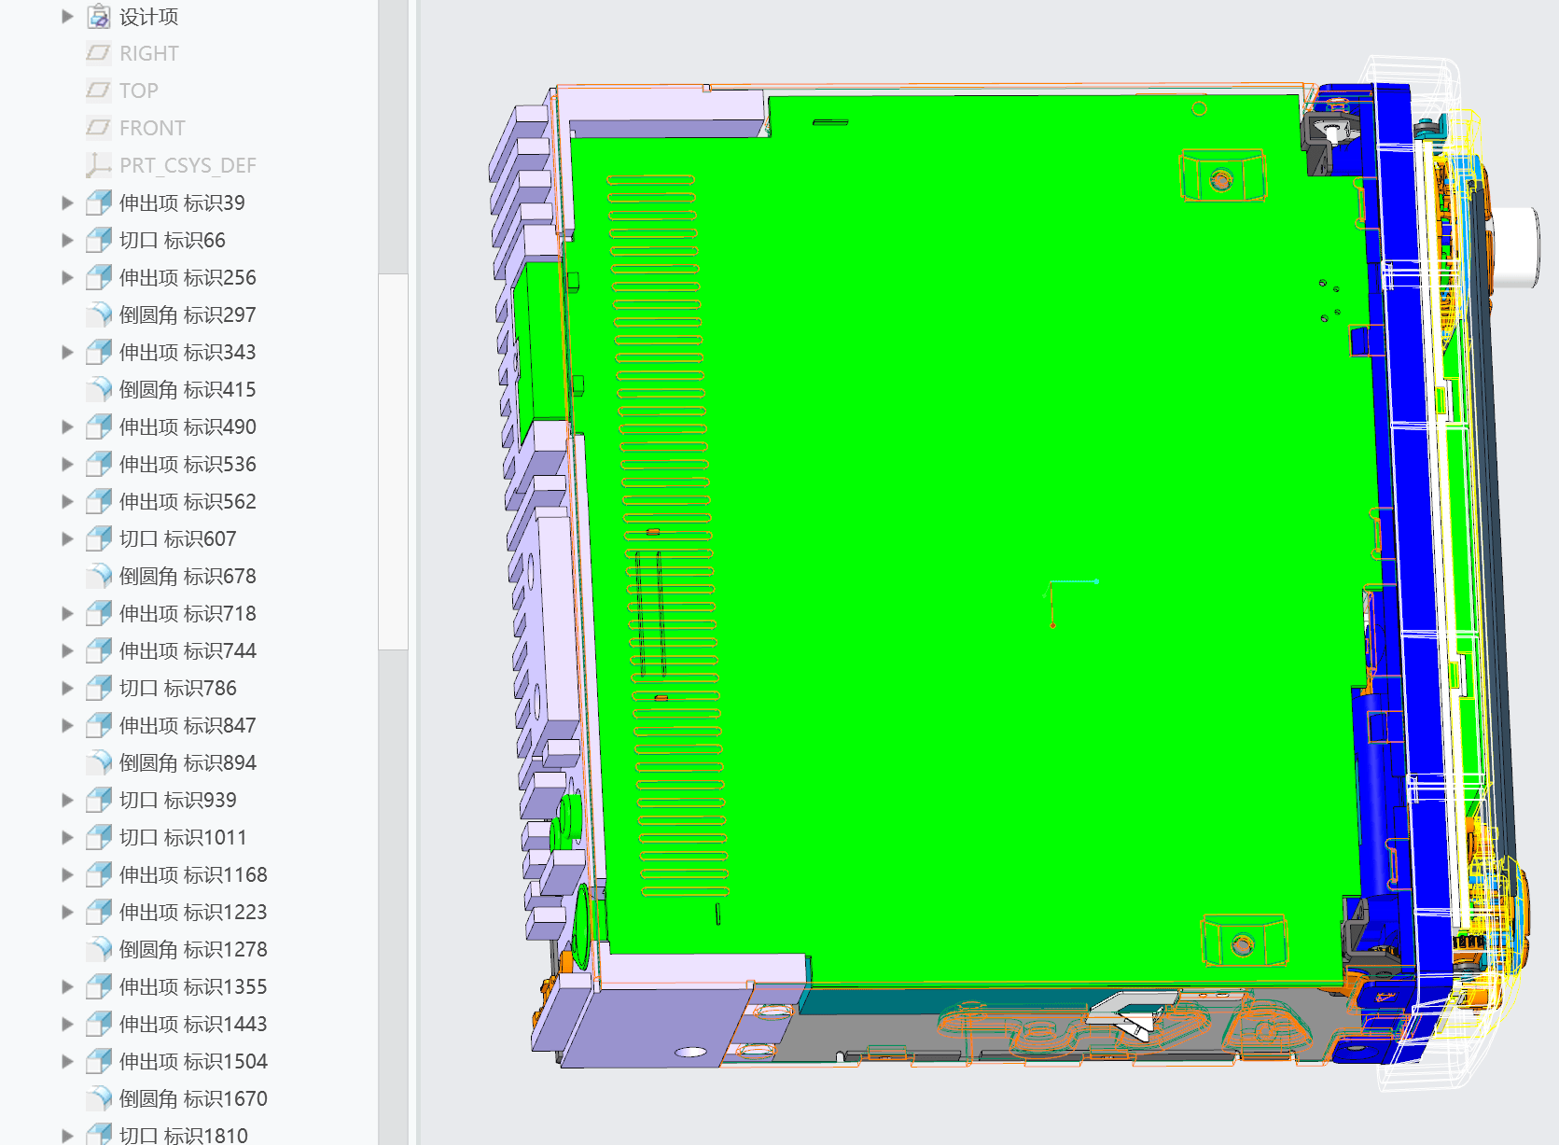Click the extrude icon of 伸出项 标识562
Image resolution: width=1559 pixels, height=1145 pixels.
(99, 501)
